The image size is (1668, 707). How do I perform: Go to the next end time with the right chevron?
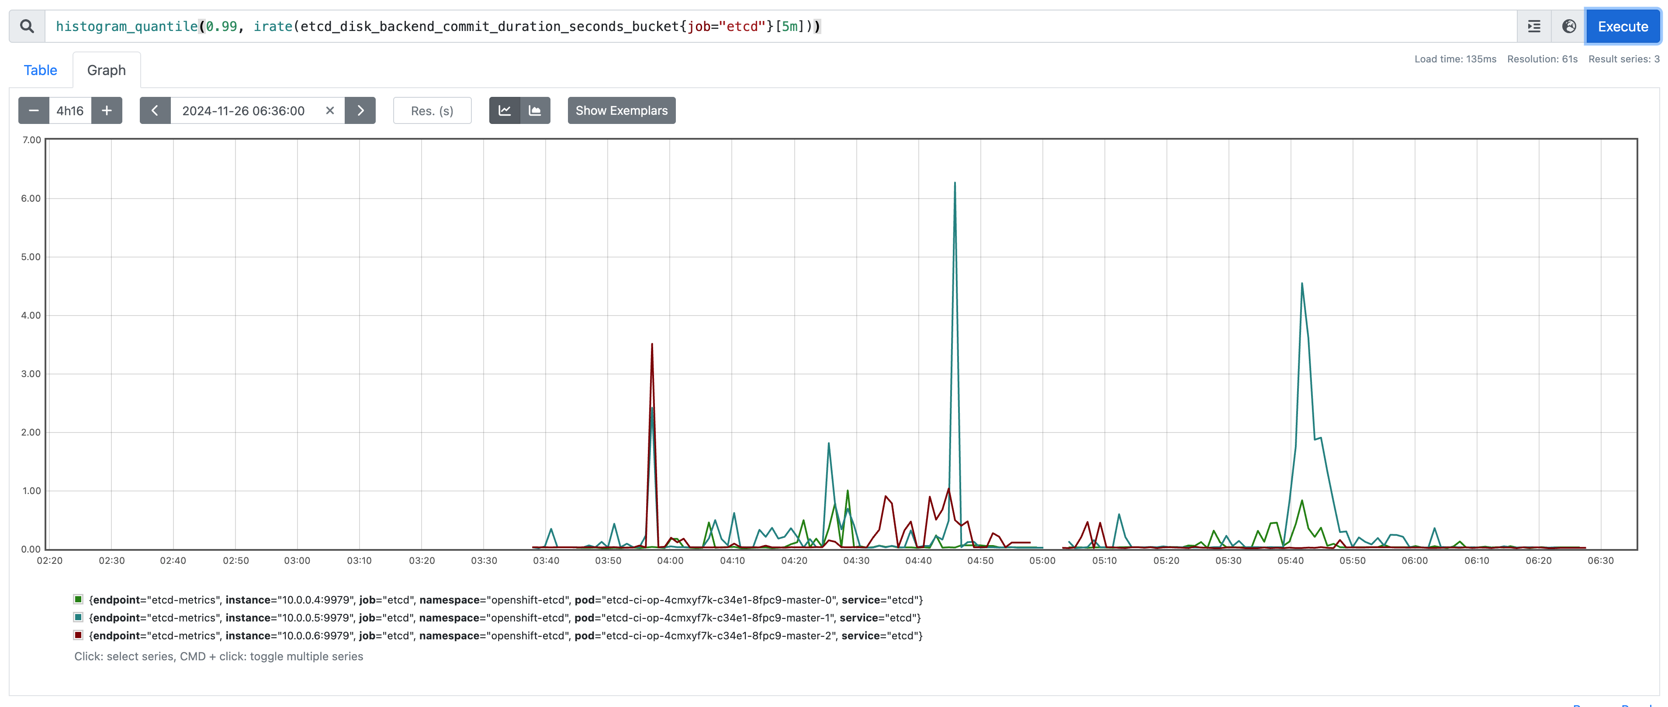point(360,110)
